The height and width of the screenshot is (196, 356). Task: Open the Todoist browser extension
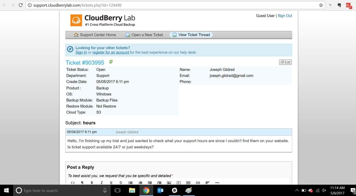pos(348,5)
